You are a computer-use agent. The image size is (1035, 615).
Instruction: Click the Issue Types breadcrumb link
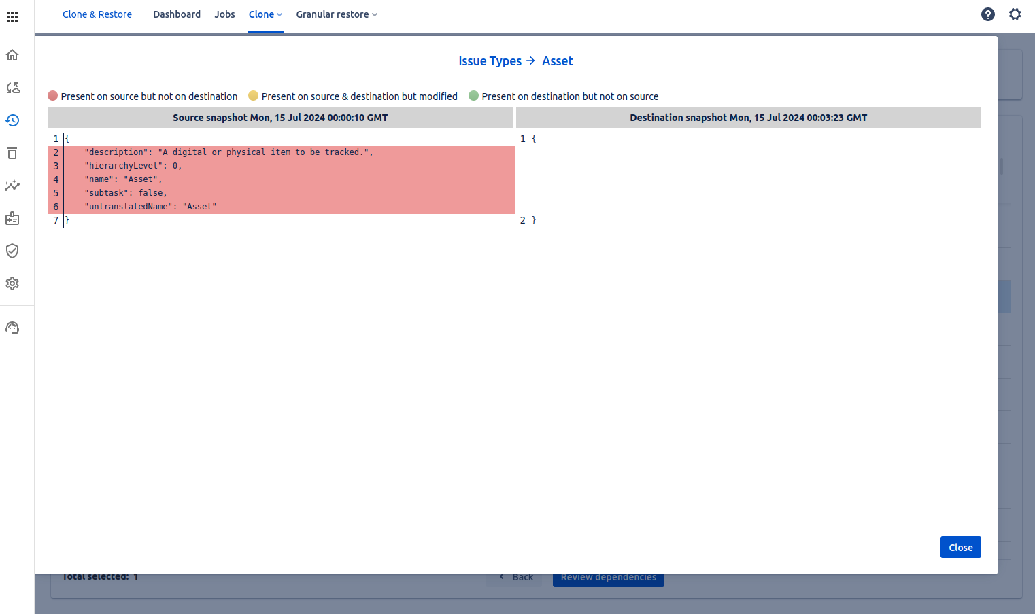click(x=490, y=61)
